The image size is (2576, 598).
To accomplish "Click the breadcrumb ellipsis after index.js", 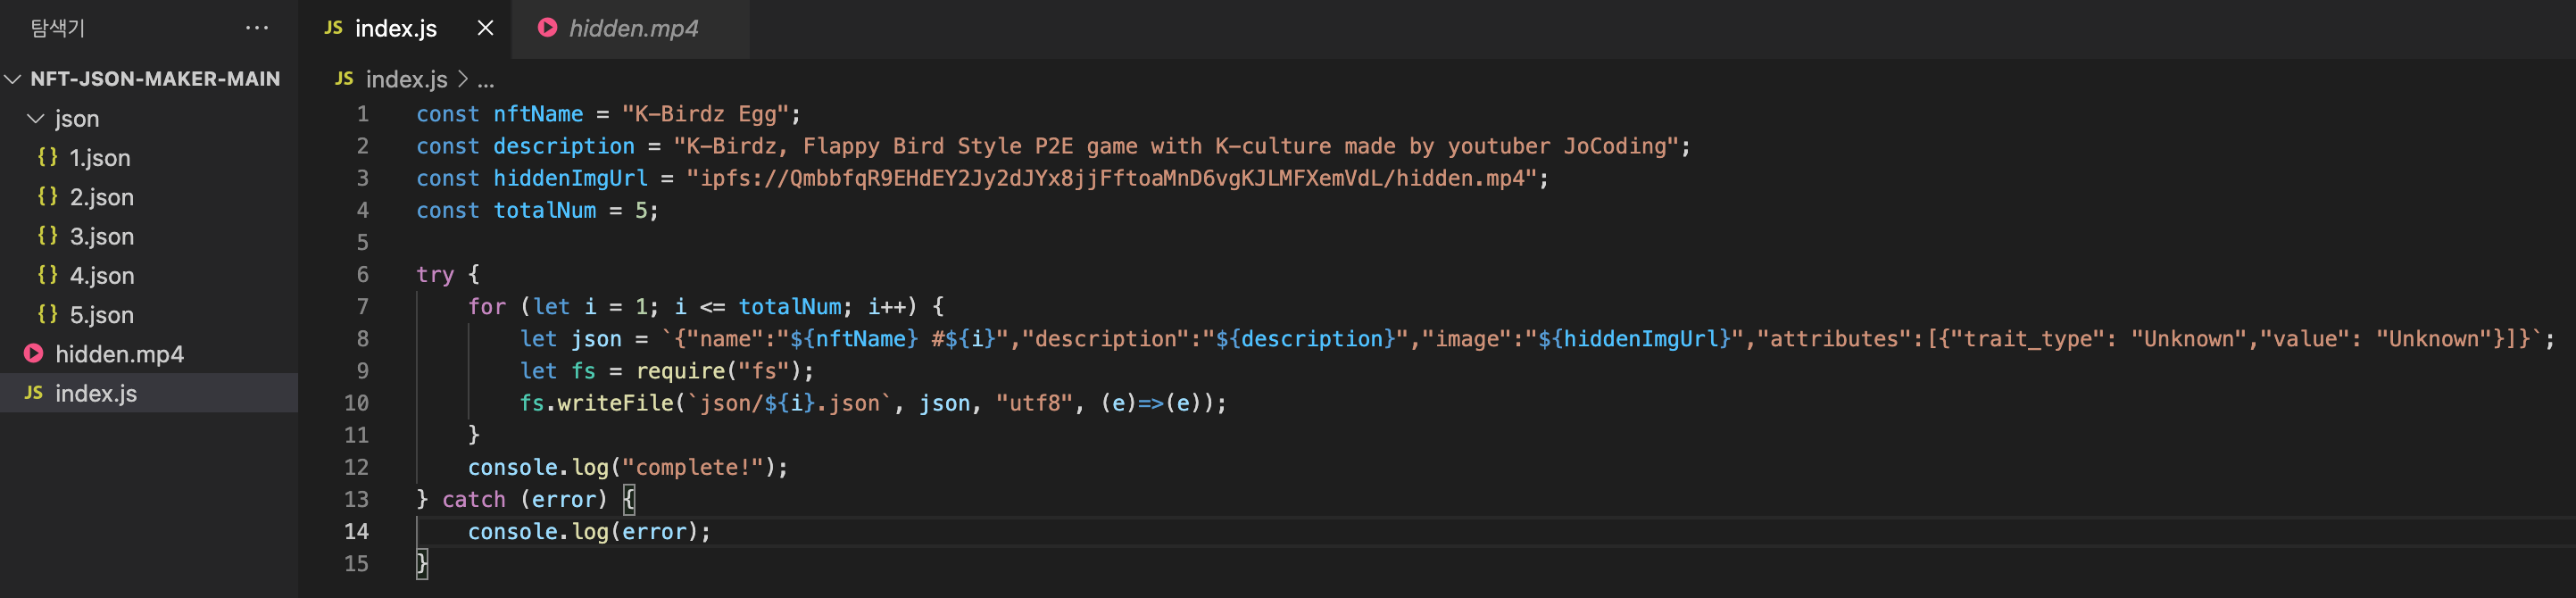I will pos(486,80).
